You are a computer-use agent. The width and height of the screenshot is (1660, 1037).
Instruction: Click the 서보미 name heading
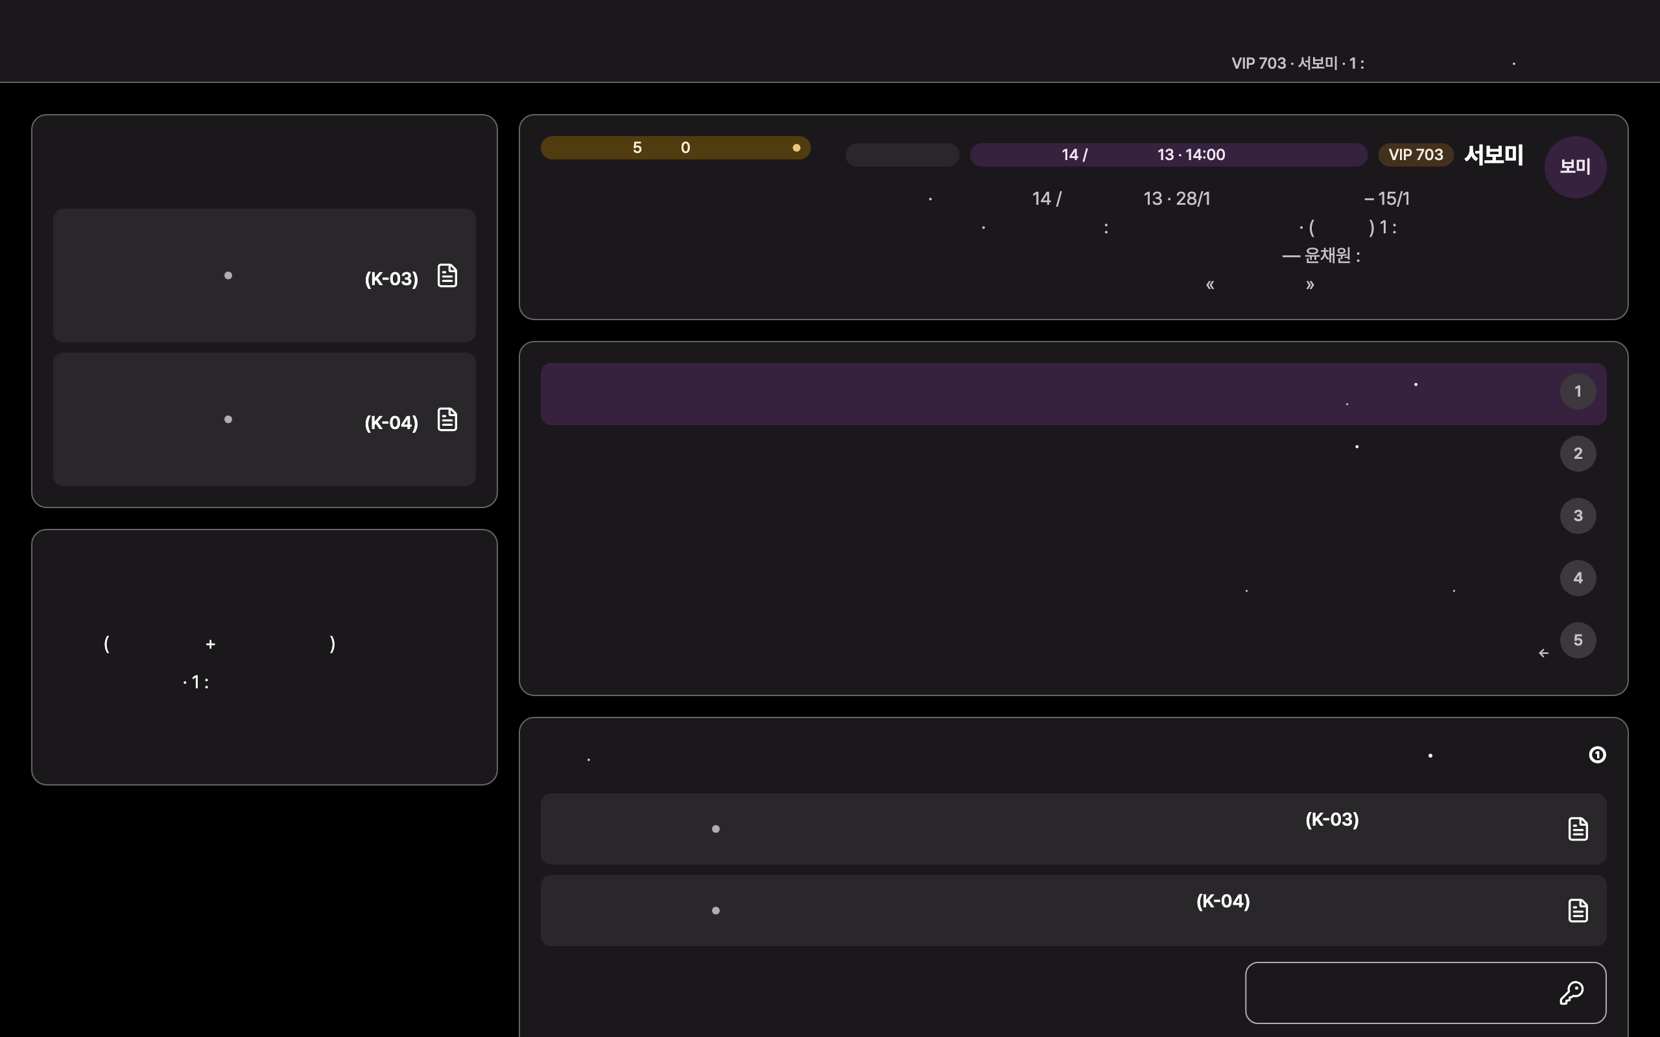tap(1493, 154)
